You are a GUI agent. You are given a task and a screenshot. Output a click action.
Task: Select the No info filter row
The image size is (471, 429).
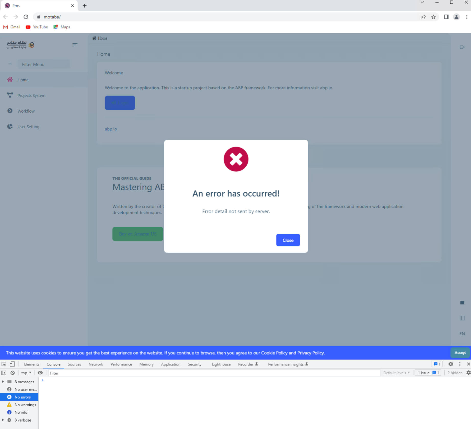(19, 412)
